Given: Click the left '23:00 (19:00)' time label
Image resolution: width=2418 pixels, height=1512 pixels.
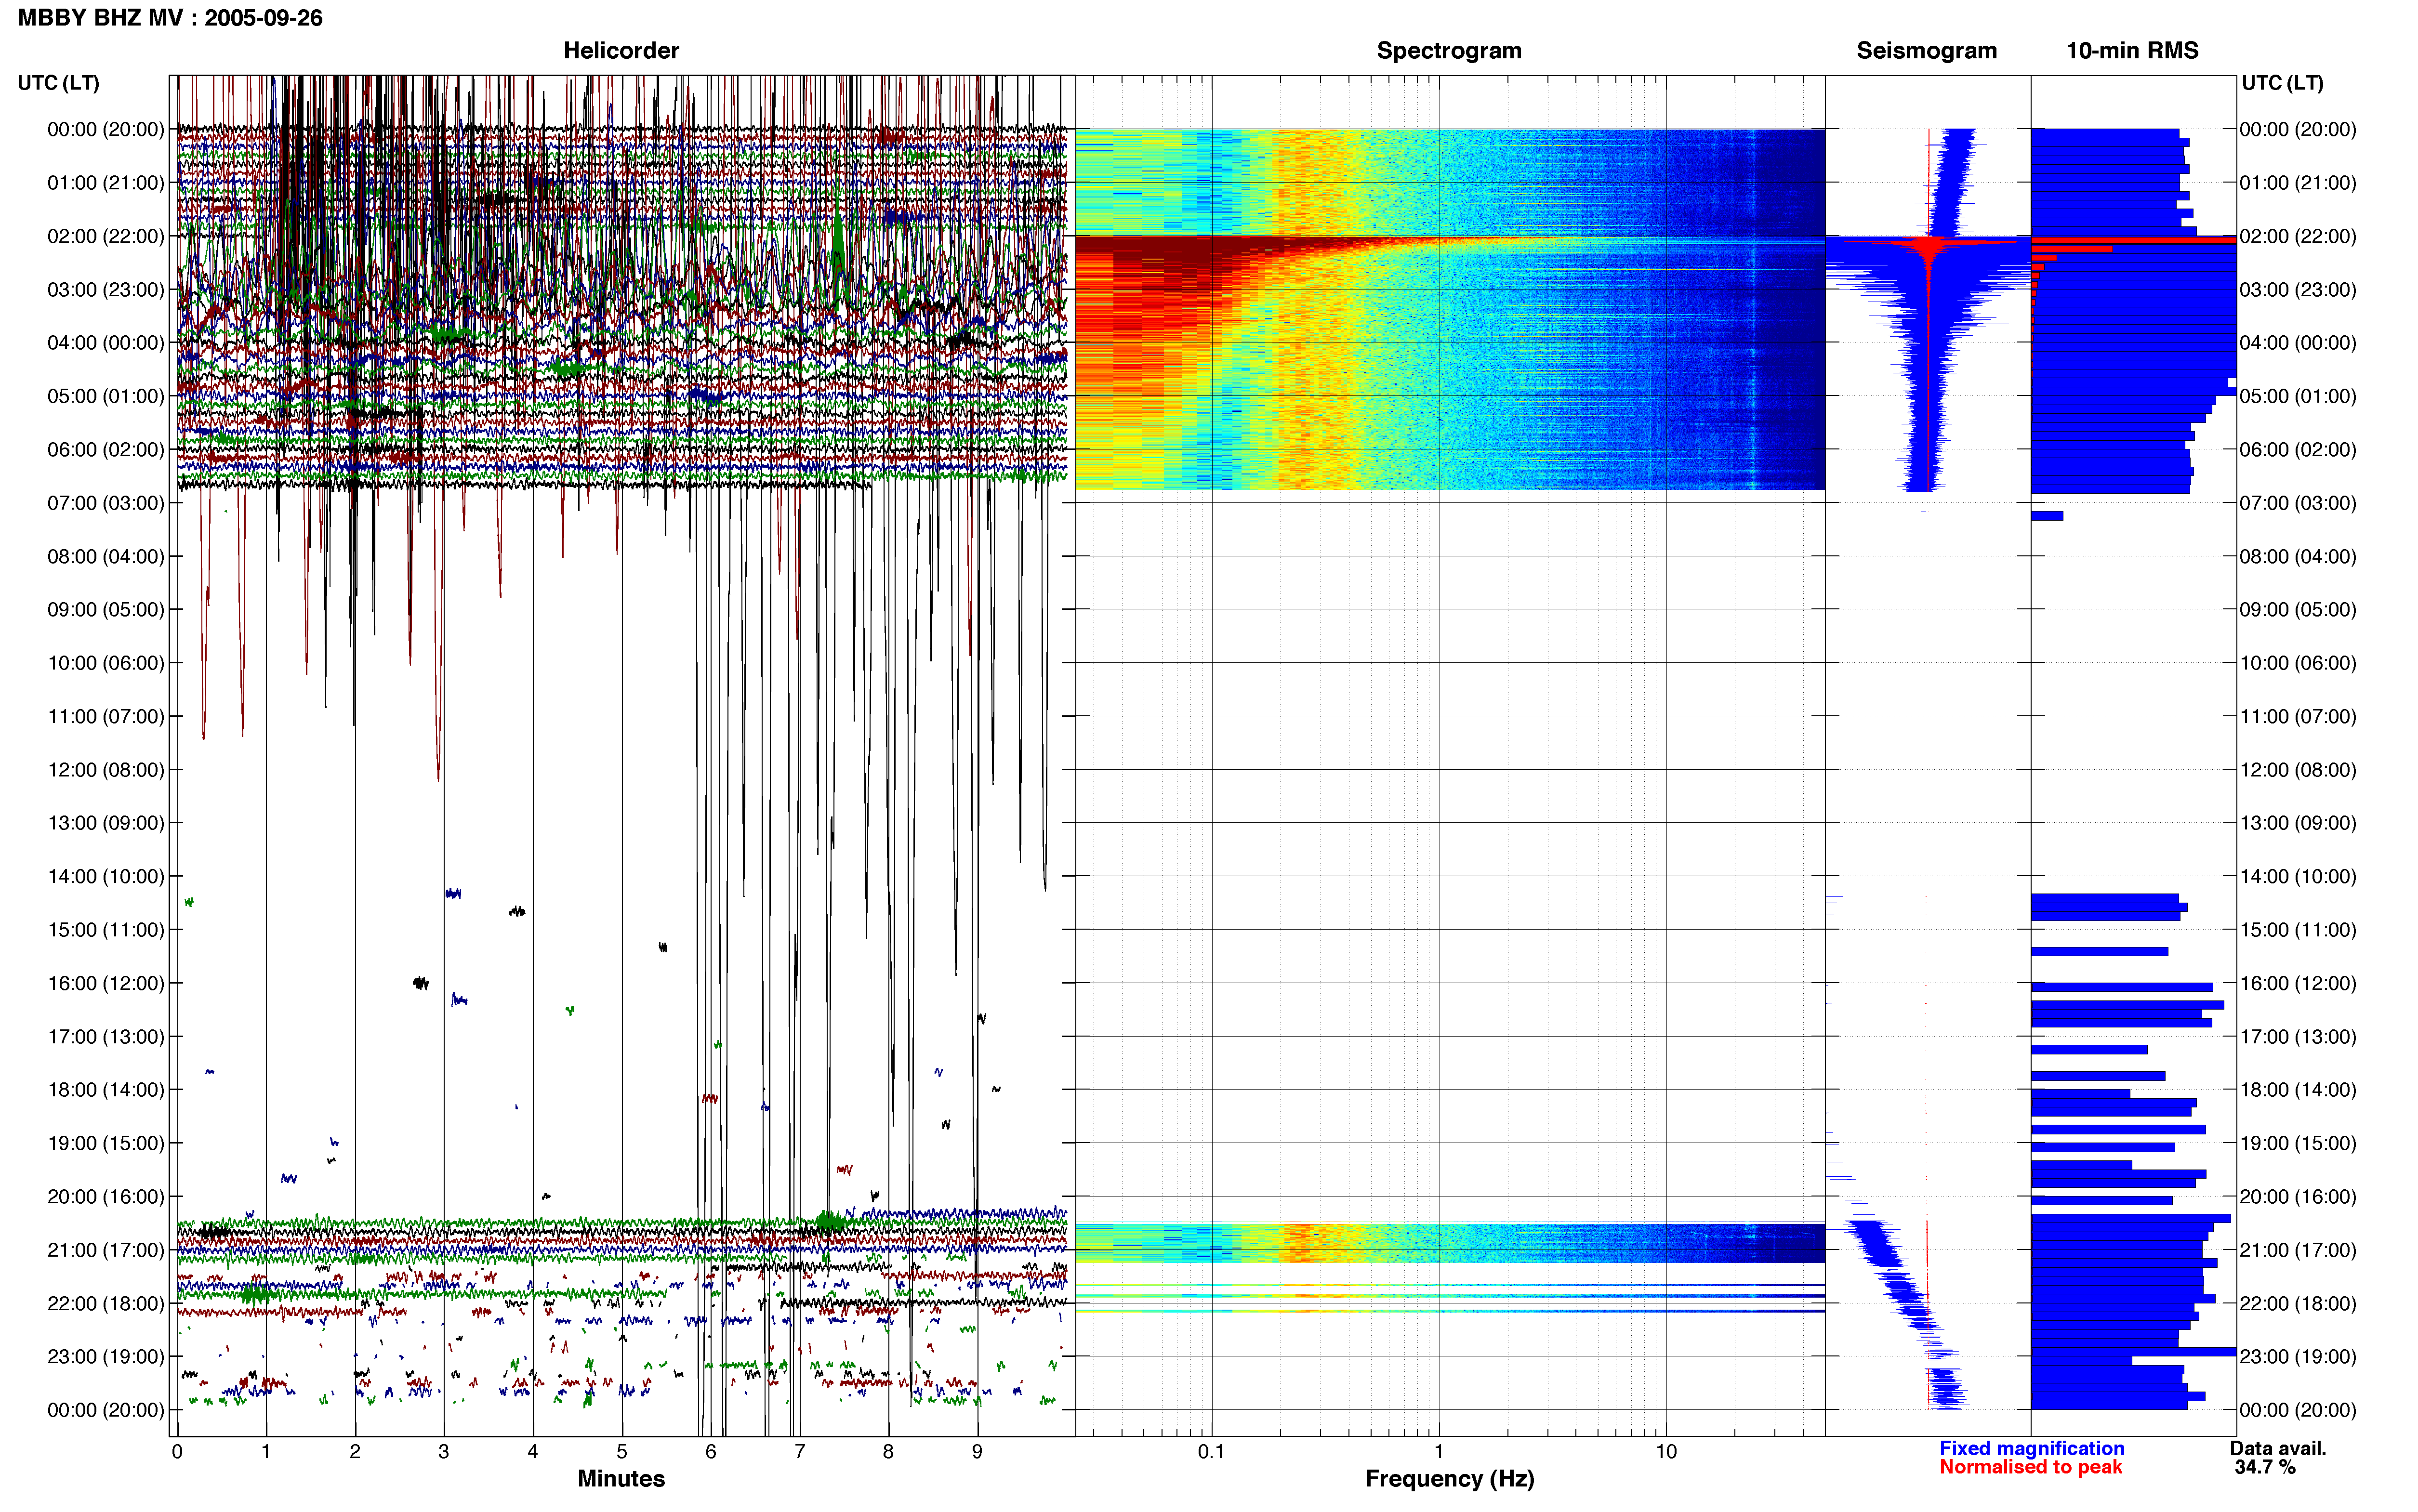Looking at the screenshot, I should [x=105, y=1357].
